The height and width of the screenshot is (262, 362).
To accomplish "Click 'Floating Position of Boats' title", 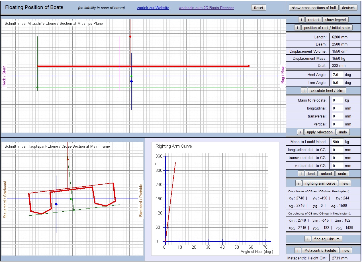I will 34,7.
